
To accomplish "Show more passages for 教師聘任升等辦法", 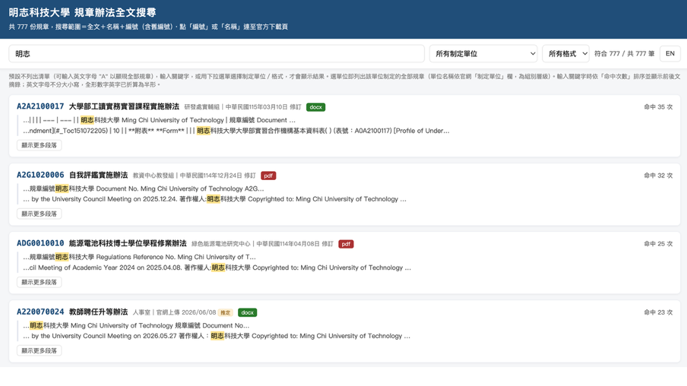I will 39,351.
